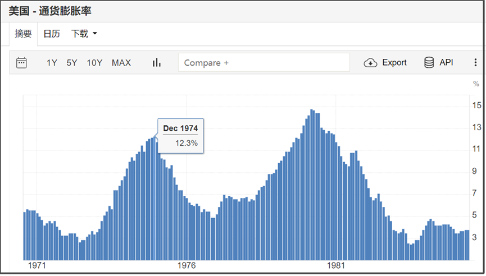Click the 1976 x-axis year label
The width and height of the screenshot is (486, 276).
(187, 265)
